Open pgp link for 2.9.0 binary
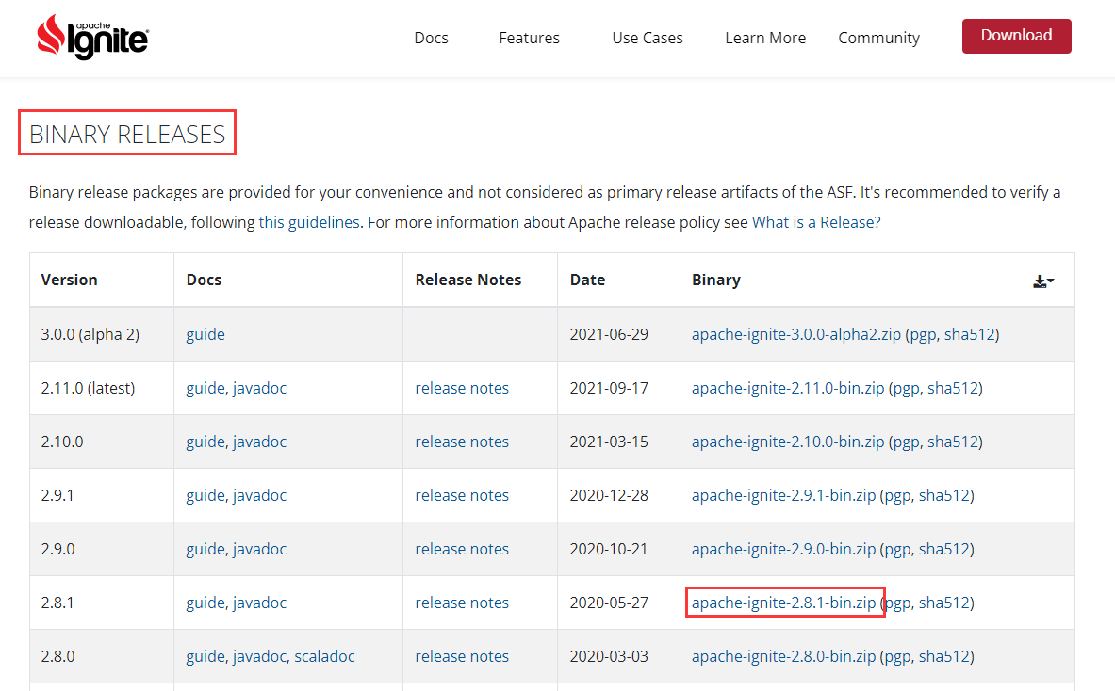Viewport: 1115px width, 691px height. 898,549
